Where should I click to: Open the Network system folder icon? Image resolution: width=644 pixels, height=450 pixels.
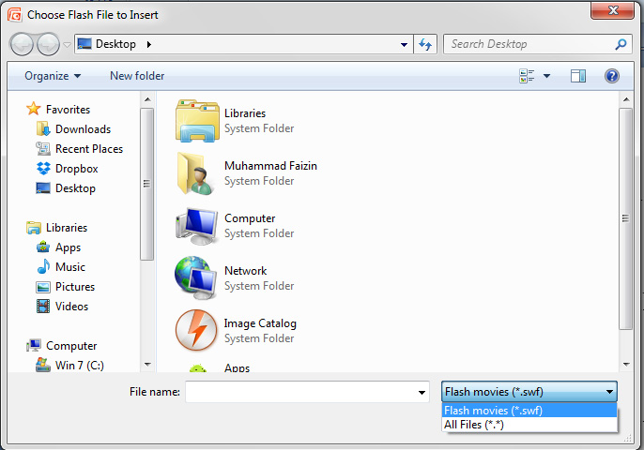click(196, 277)
